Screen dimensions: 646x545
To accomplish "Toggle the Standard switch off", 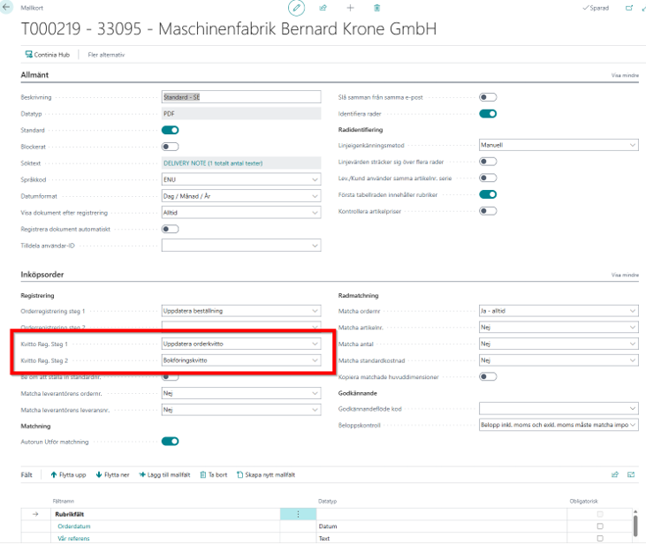I will (170, 130).
